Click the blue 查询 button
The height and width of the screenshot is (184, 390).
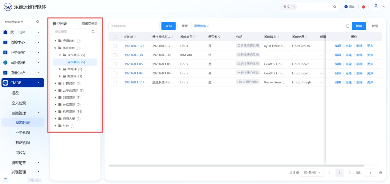pos(169,26)
